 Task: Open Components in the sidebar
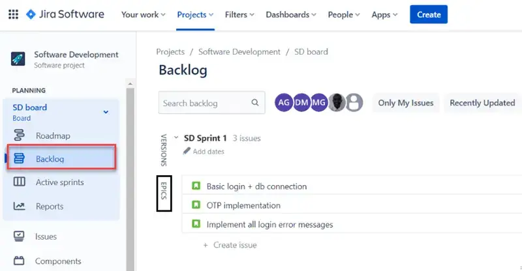coord(58,261)
